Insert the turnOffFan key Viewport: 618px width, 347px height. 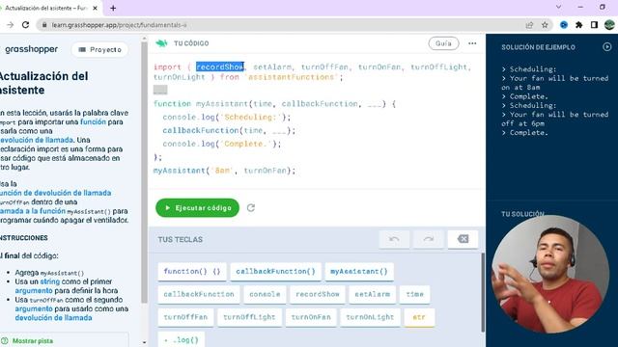click(185, 317)
